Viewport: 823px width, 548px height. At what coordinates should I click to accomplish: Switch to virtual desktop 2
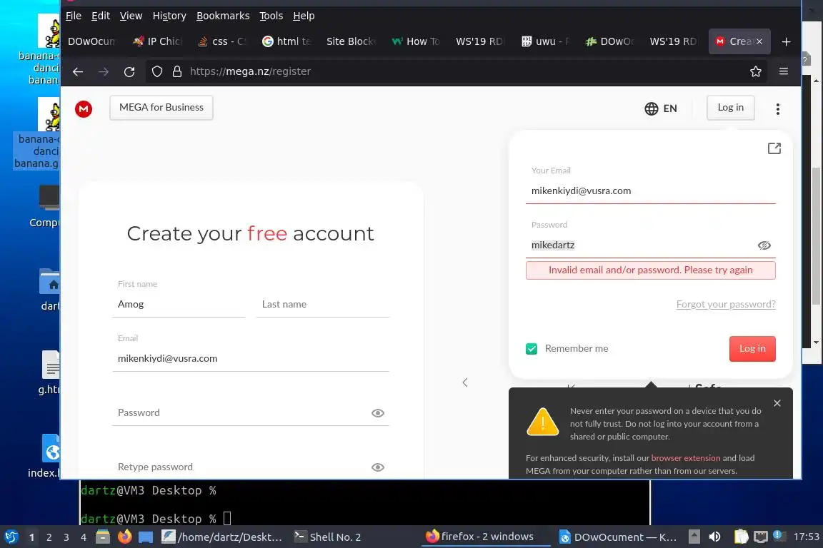[x=49, y=537]
